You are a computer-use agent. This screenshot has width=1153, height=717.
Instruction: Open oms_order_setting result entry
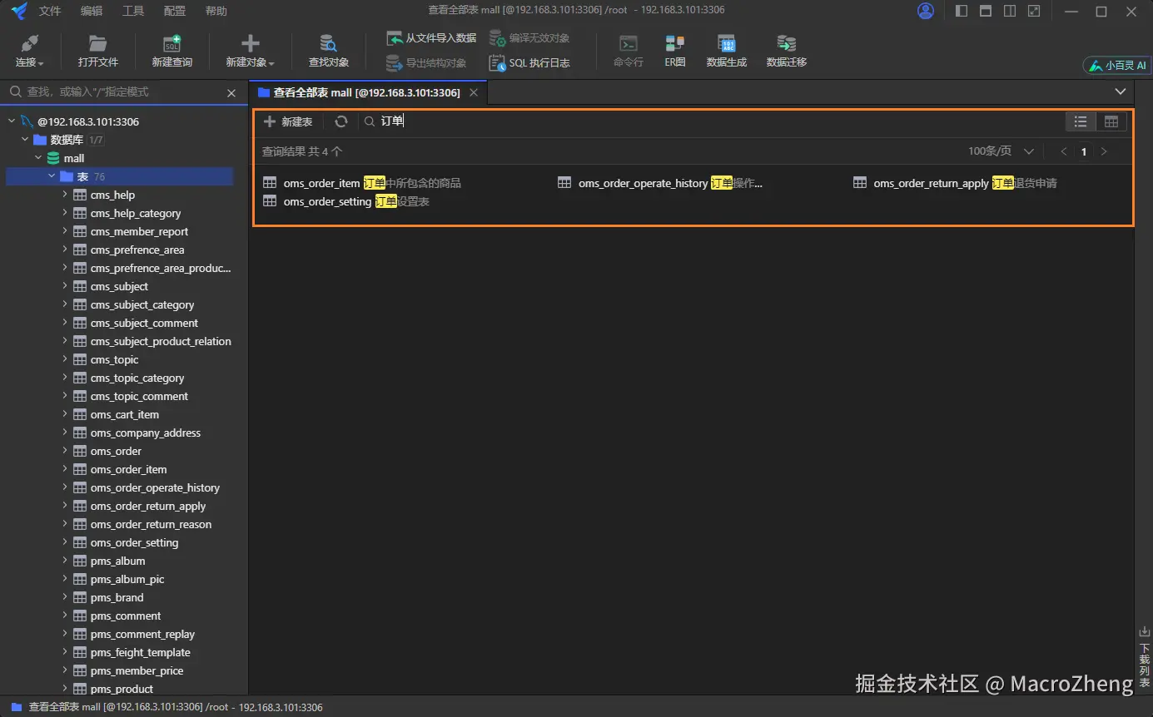[x=346, y=201]
